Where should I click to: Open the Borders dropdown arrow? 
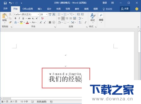coord(68,22)
